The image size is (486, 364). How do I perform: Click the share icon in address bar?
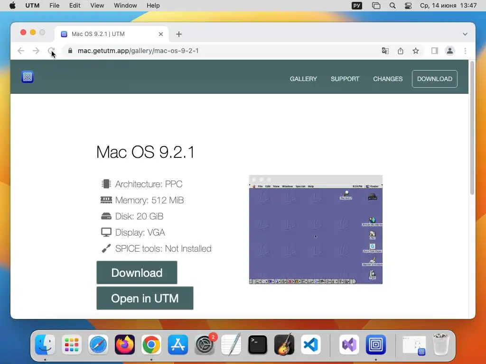401,51
